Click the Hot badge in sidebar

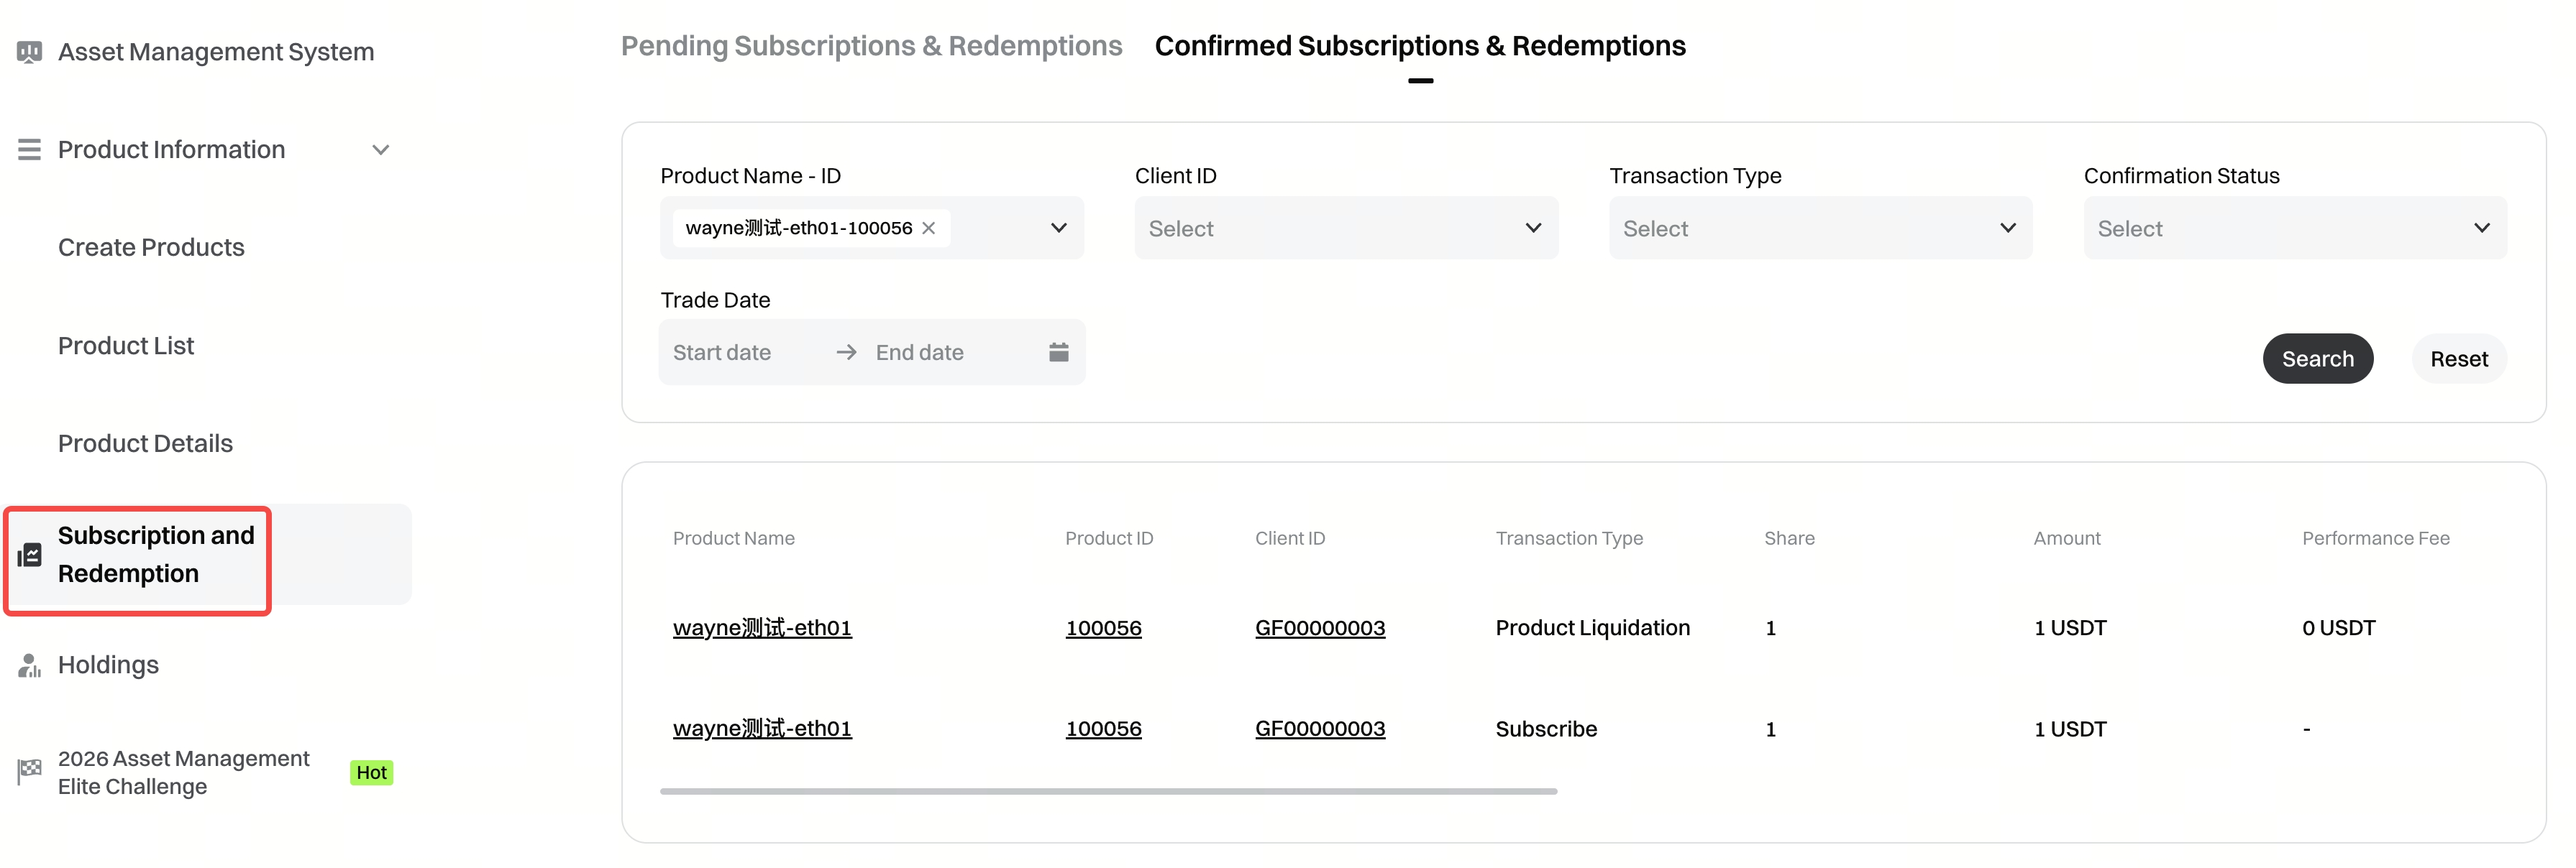(371, 773)
